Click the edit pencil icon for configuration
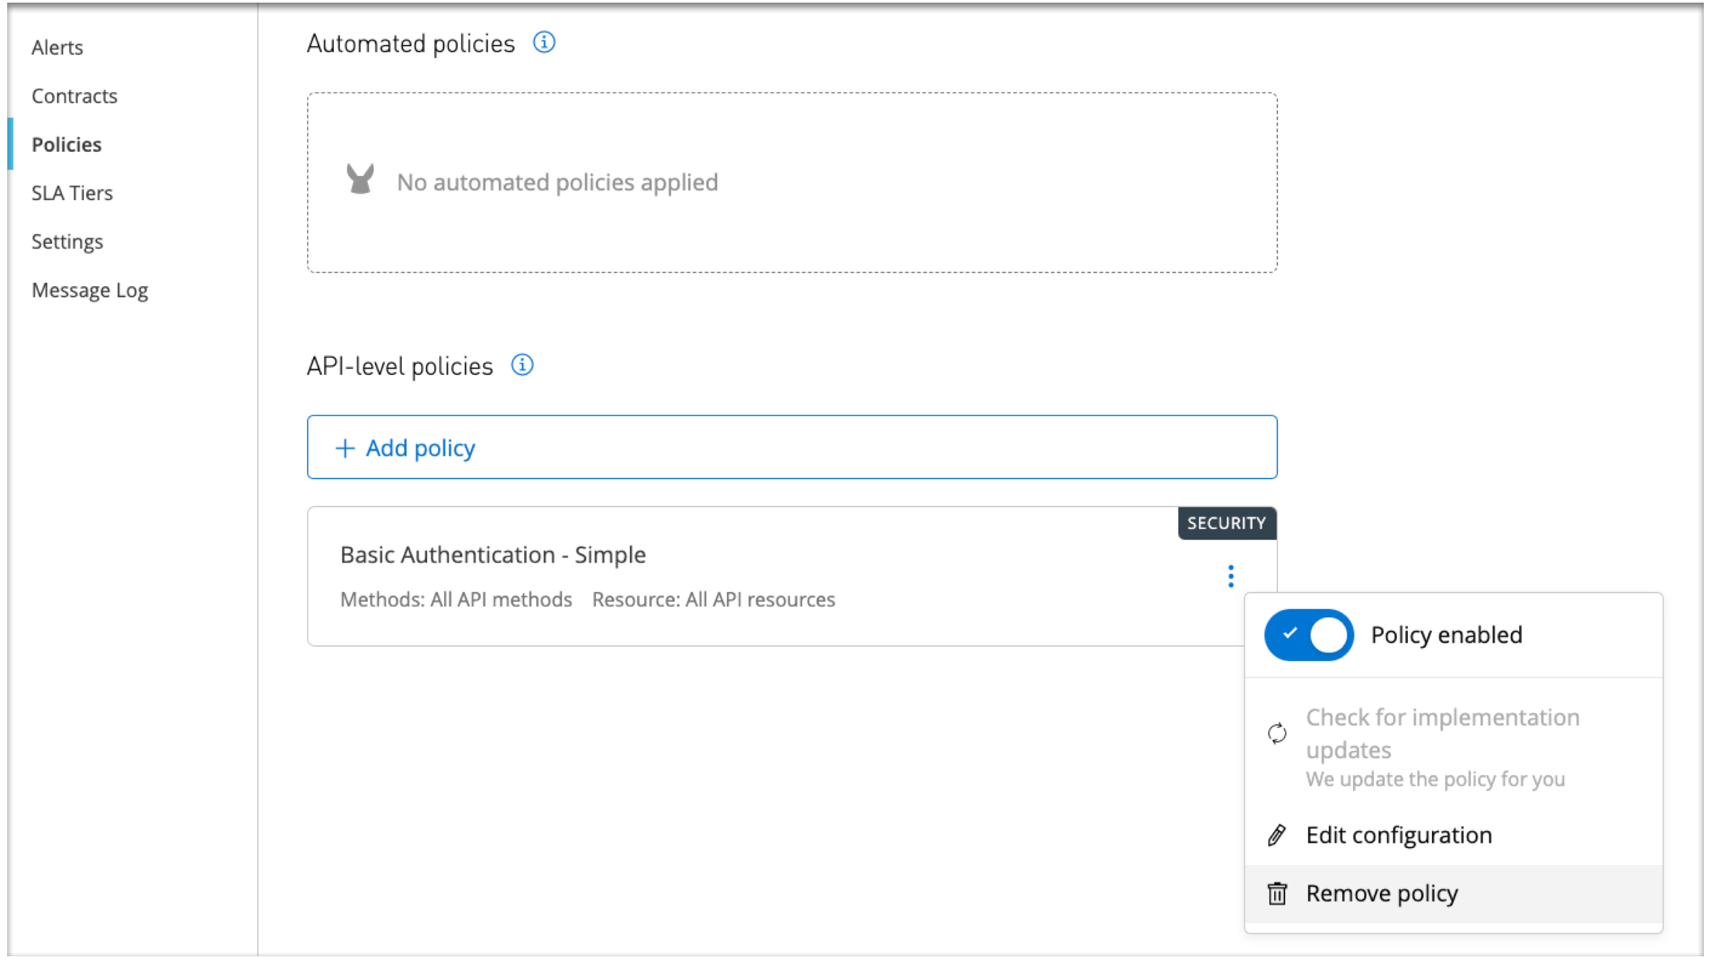This screenshot has height=968, width=1711. 1279,834
